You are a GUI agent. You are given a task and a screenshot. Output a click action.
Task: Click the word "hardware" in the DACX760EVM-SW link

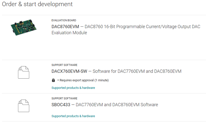click(89, 88)
